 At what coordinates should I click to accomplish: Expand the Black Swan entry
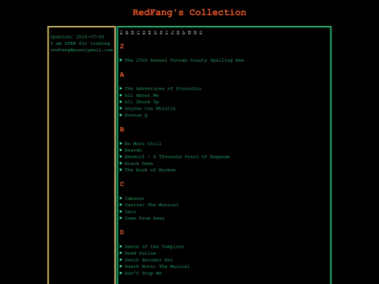(x=136, y=163)
